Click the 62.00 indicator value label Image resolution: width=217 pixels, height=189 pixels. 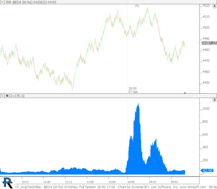click(x=207, y=170)
